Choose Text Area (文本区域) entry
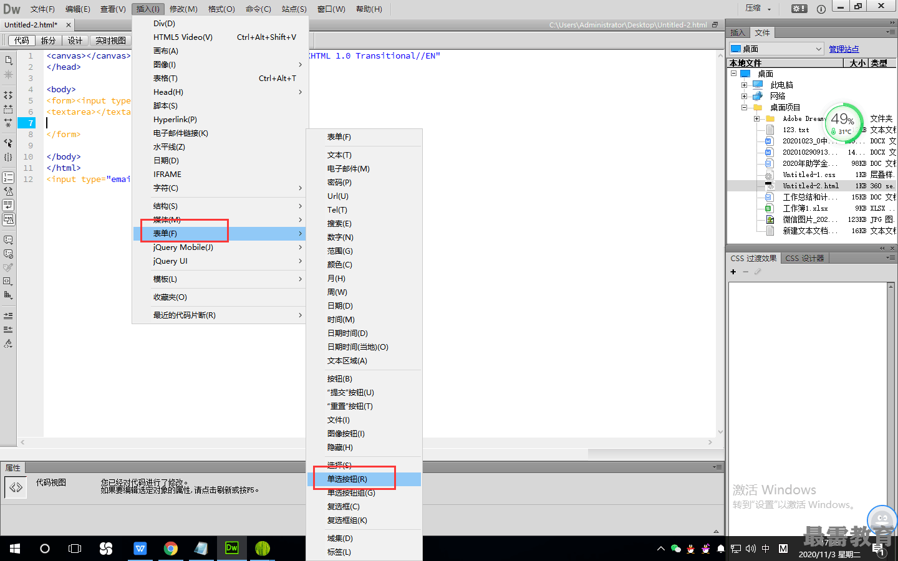The width and height of the screenshot is (898, 561). [364, 360]
